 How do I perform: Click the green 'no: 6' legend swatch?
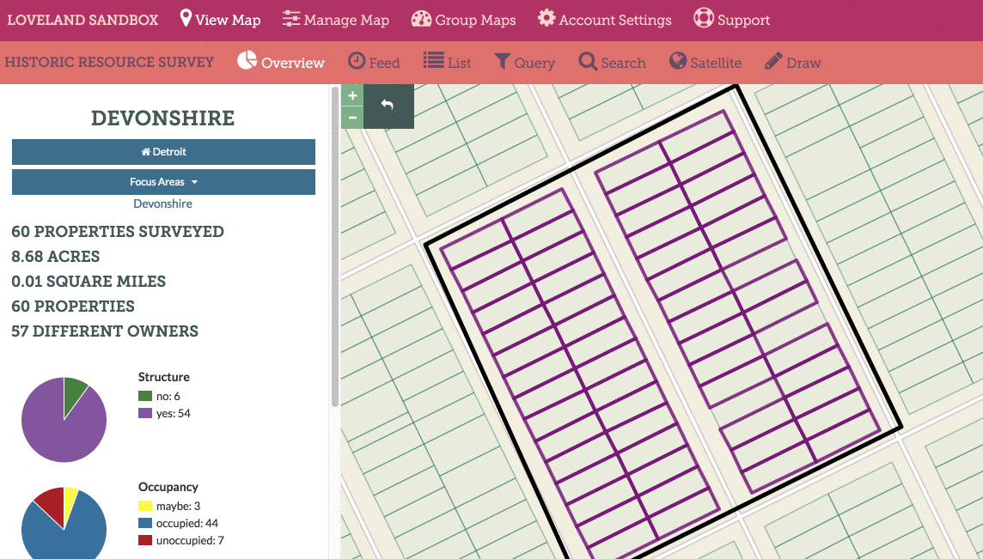145,396
